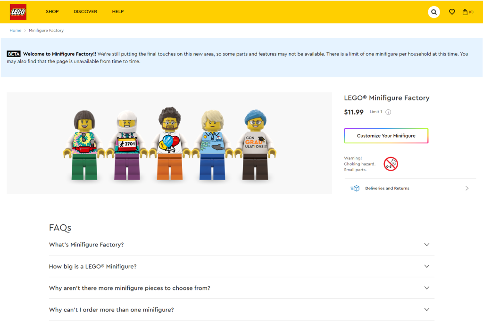Click Welcome to Minifigure Factory!! text
The height and width of the screenshot is (321, 483).
pyautogui.click(x=59, y=54)
